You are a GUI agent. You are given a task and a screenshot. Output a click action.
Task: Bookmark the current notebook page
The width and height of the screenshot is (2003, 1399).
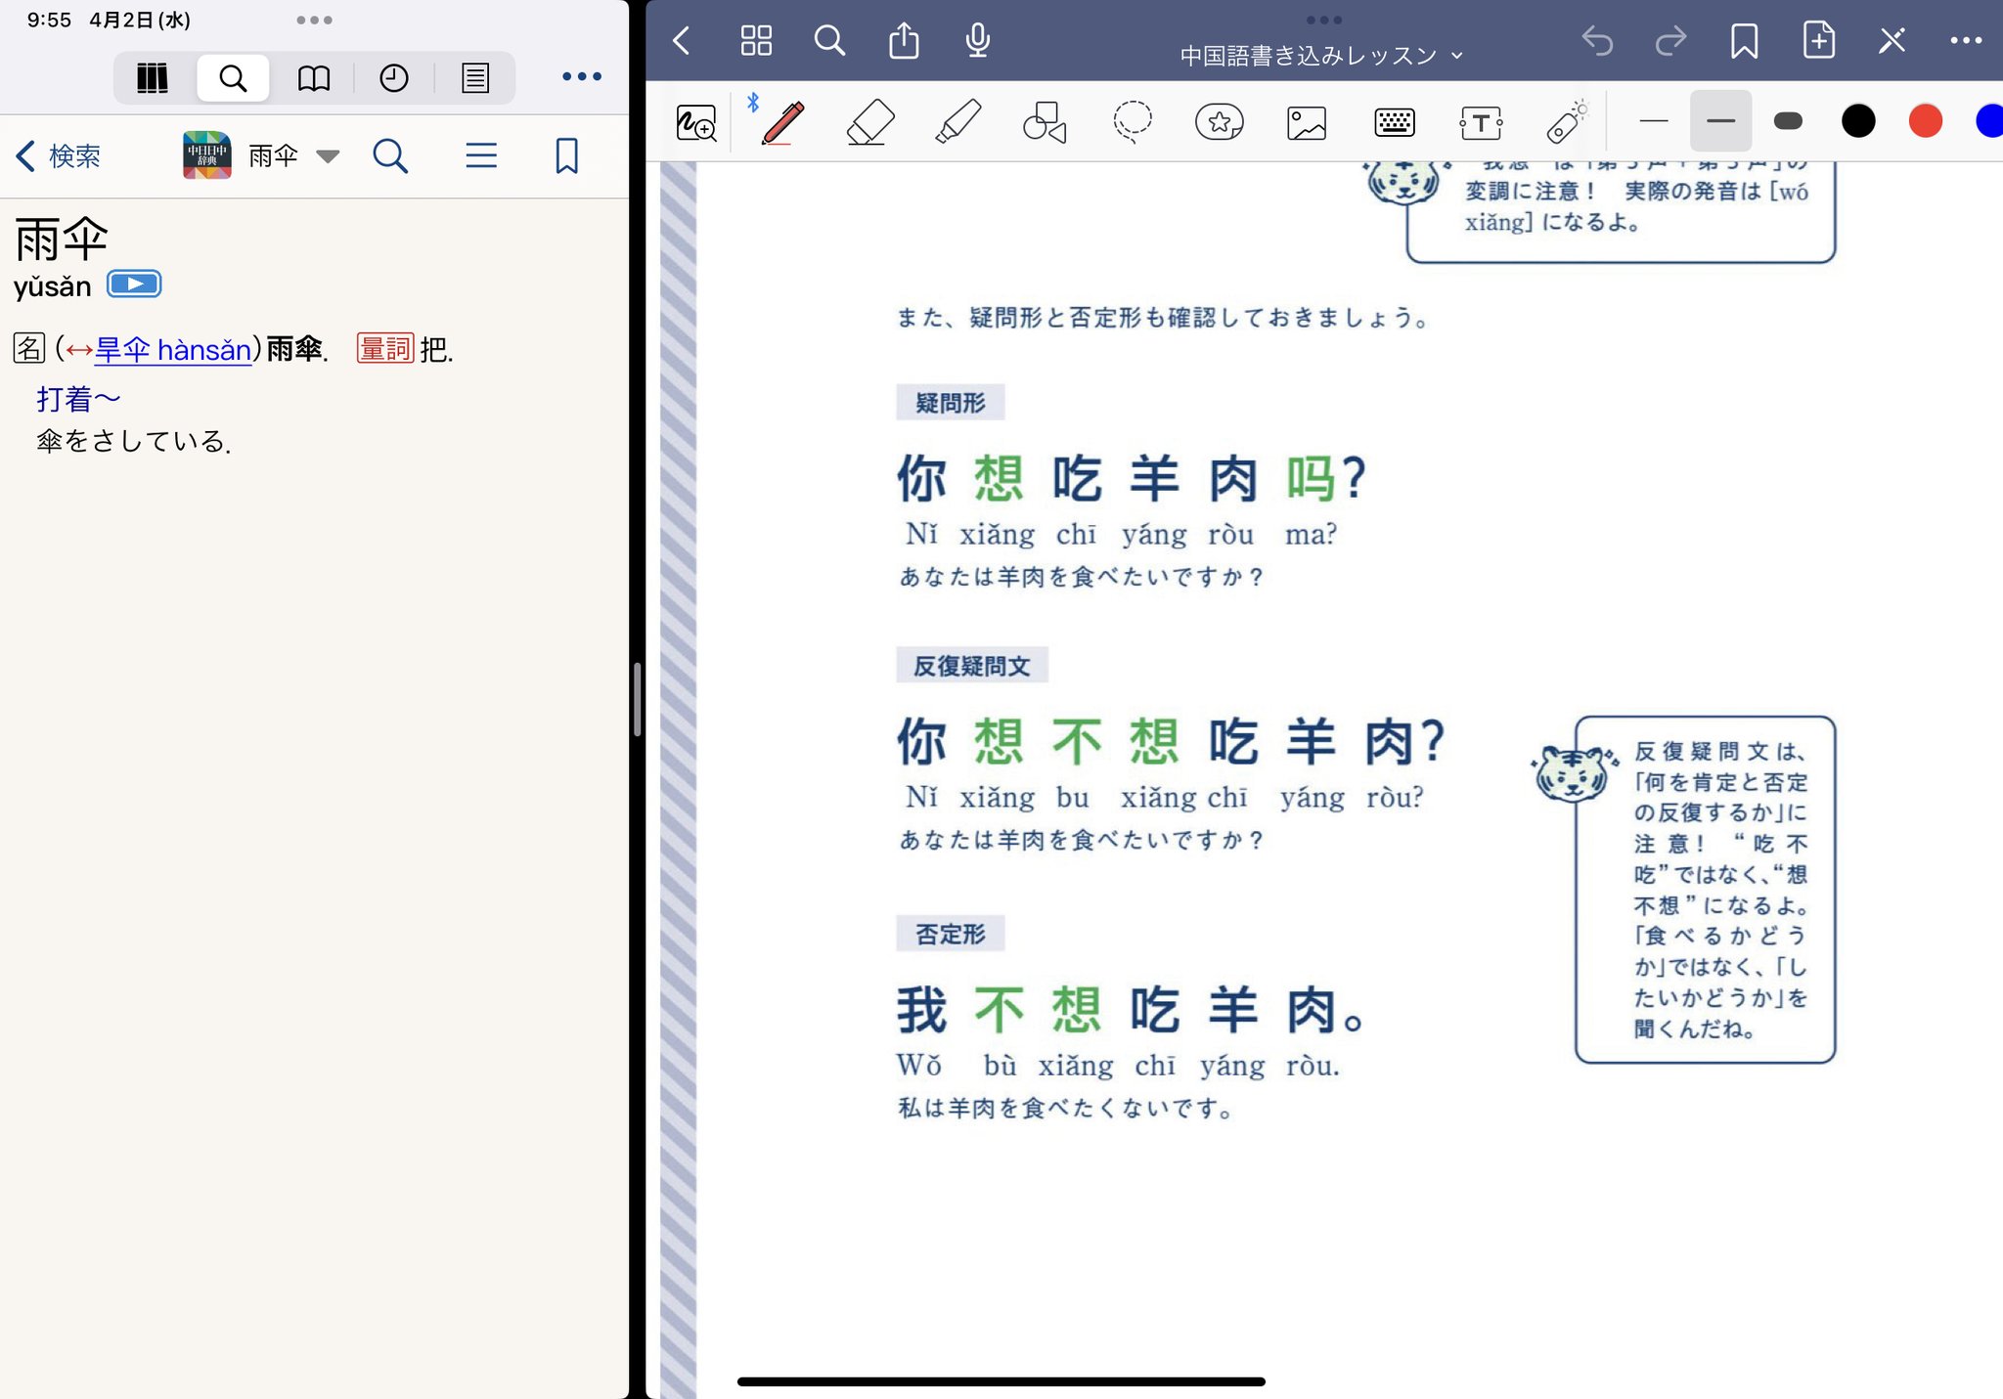[x=1744, y=41]
